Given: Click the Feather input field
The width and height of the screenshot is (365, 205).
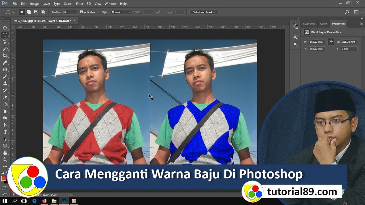Looking at the screenshot, I should click(x=70, y=12).
